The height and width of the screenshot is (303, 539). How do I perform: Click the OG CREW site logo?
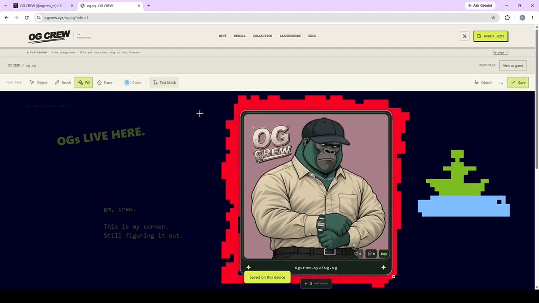click(49, 36)
